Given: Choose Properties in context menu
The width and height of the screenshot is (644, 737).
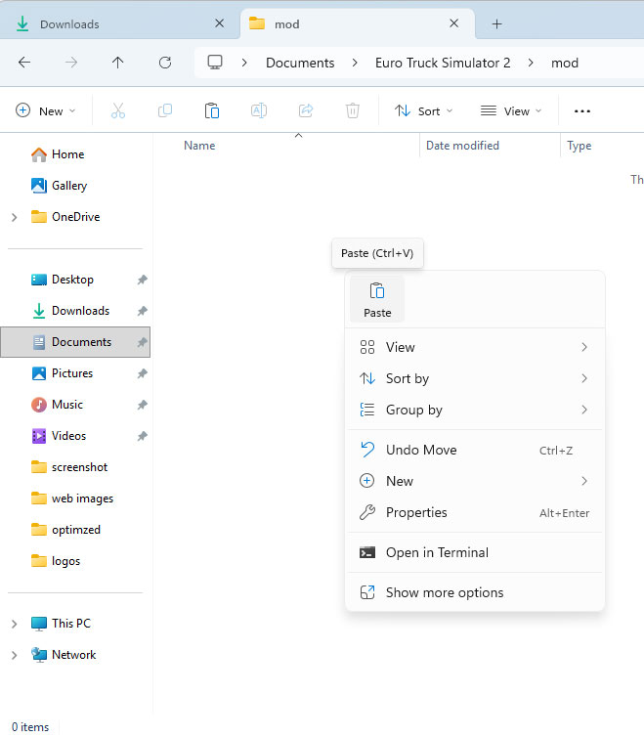Looking at the screenshot, I should click(x=475, y=513).
